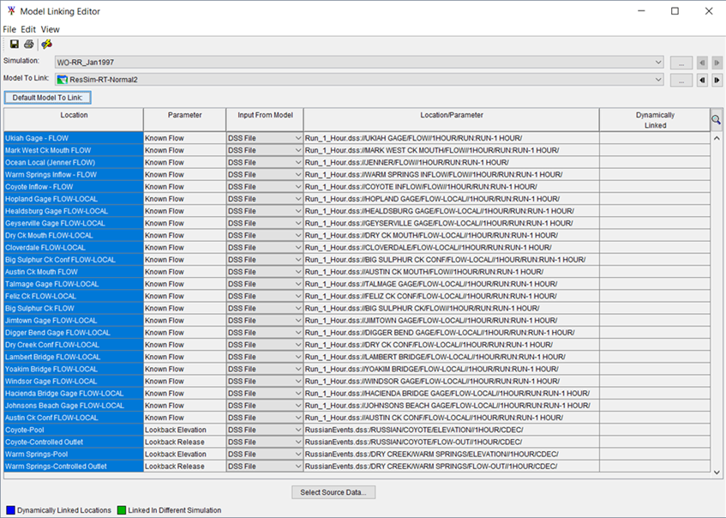Click the next Model To Link arrow
The height and width of the screenshot is (518, 726).
(x=716, y=80)
